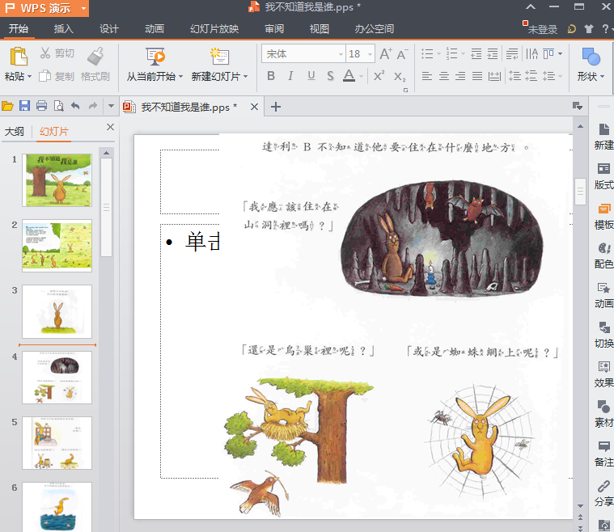Start slideshow from current slide
This screenshot has height=532, width=614.
point(155,57)
